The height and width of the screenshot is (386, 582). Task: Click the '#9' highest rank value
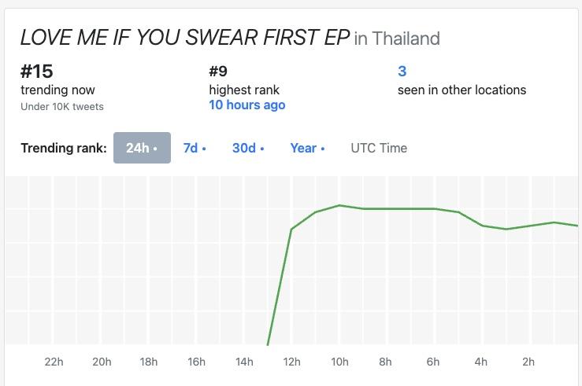pos(218,72)
